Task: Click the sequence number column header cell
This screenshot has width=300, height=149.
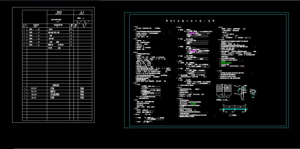Action: (x=24, y=25)
